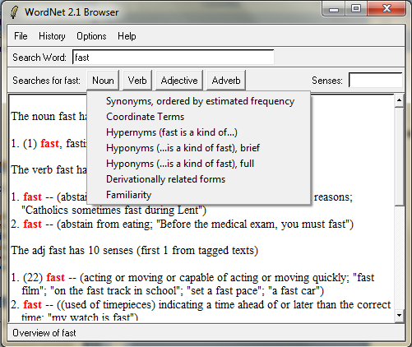The width and height of the screenshot is (412, 347).
Task: Open the Options menu
Action: click(91, 36)
